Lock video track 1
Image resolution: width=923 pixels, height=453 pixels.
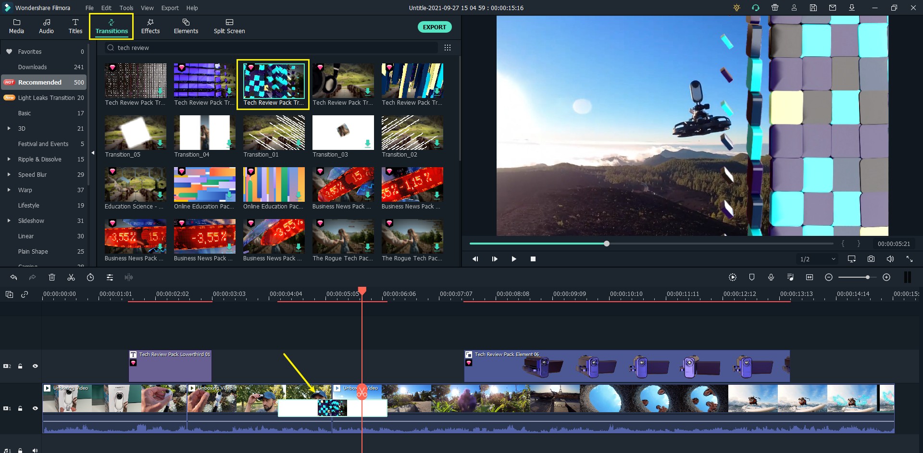click(x=20, y=408)
